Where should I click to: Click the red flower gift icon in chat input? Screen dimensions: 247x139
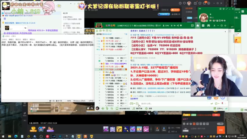(222, 103)
